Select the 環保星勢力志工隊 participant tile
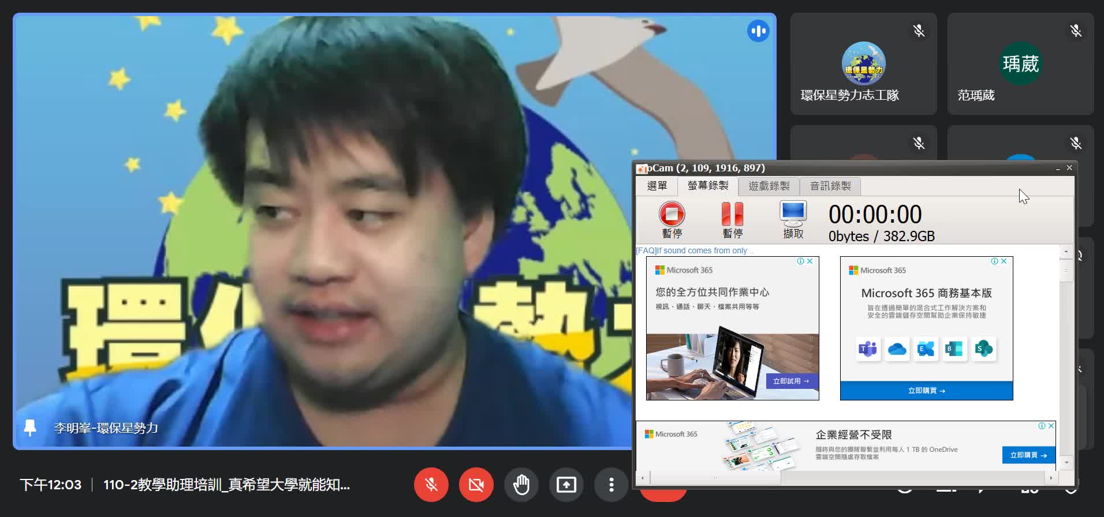This screenshot has height=517, width=1104. (863, 63)
